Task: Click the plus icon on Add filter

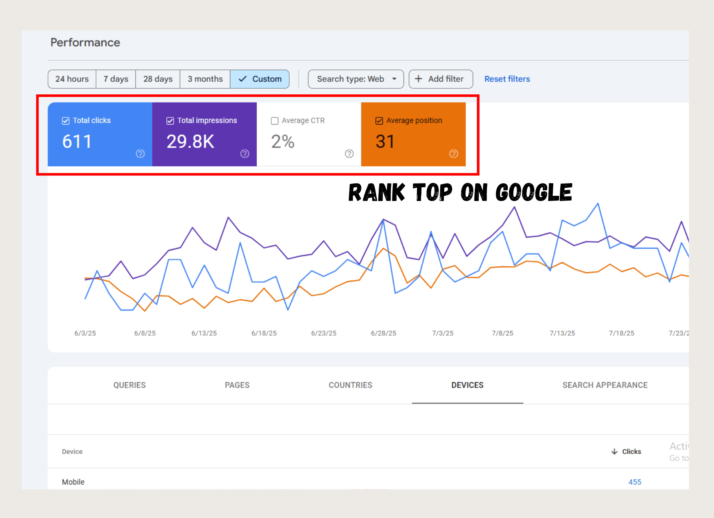Action: (419, 79)
